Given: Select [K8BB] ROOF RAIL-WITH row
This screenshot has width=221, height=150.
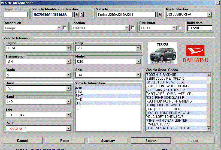Looking at the screenshot, I should (176, 105).
